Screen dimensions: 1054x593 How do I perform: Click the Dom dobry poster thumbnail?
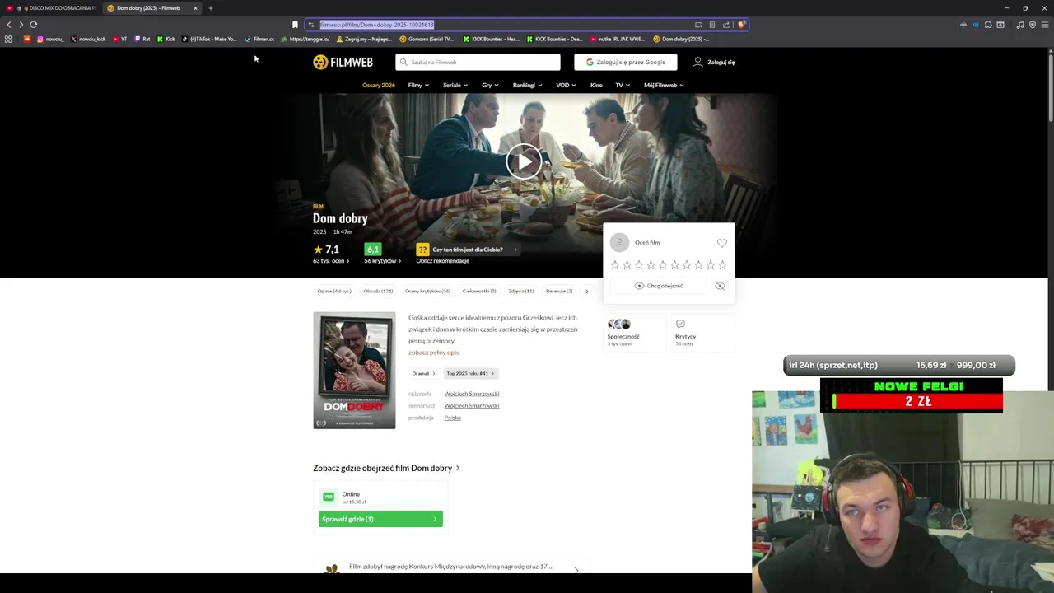[354, 370]
